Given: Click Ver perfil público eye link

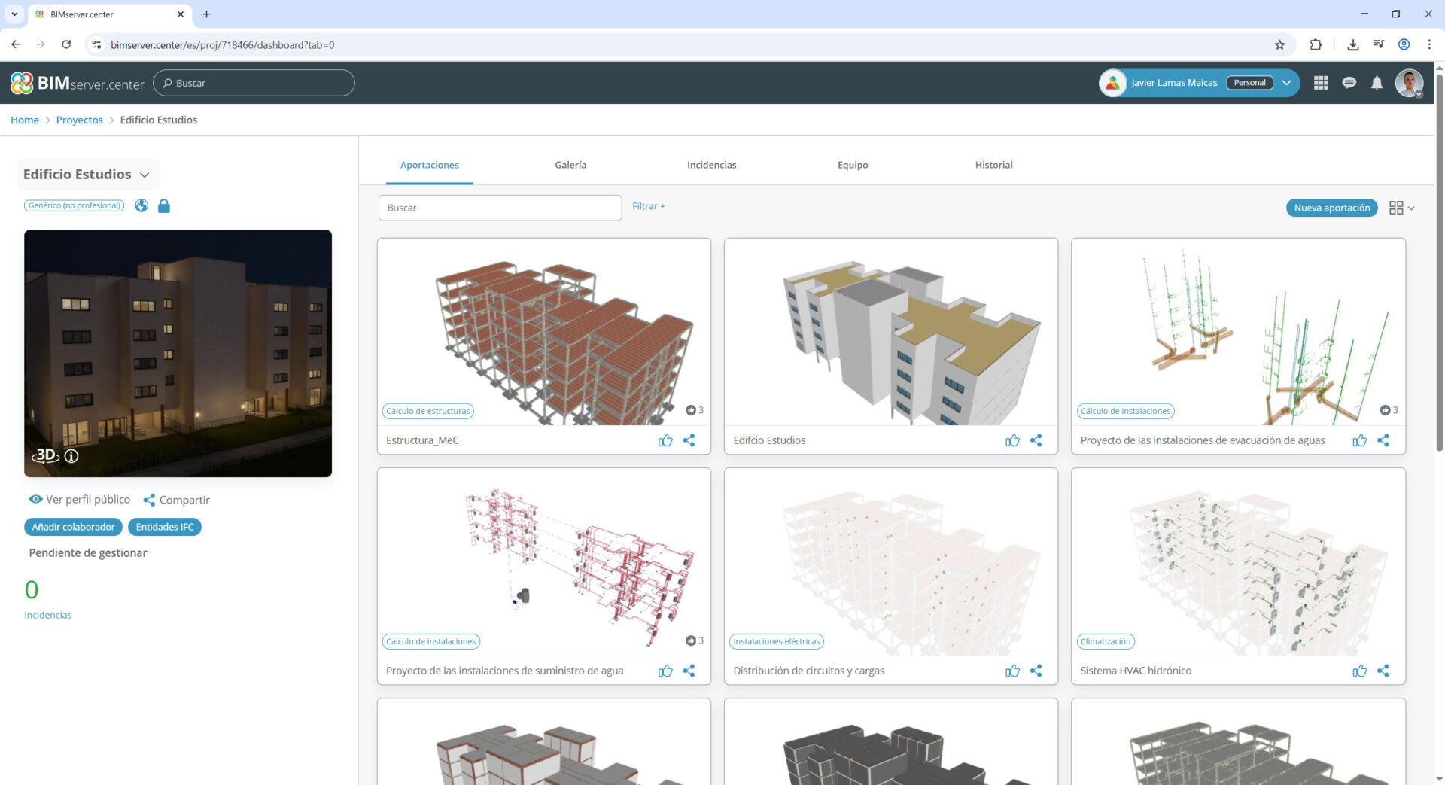Looking at the screenshot, I should click(80, 500).
